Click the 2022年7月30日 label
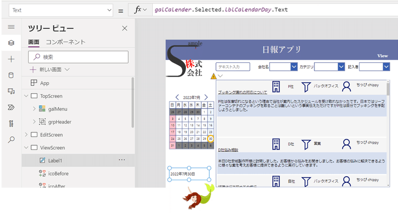Screen dimensions: 398x213 click(x=189, y=174)
